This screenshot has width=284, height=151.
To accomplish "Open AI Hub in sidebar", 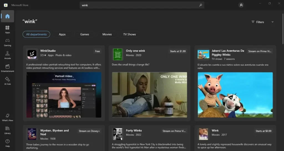I will pos(7,81).
